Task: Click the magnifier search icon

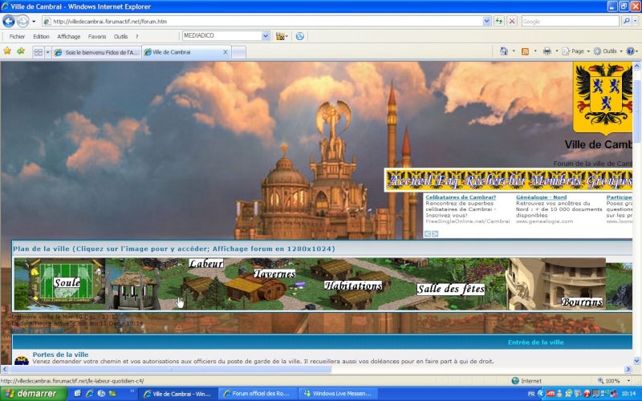Action: (626, 21)
